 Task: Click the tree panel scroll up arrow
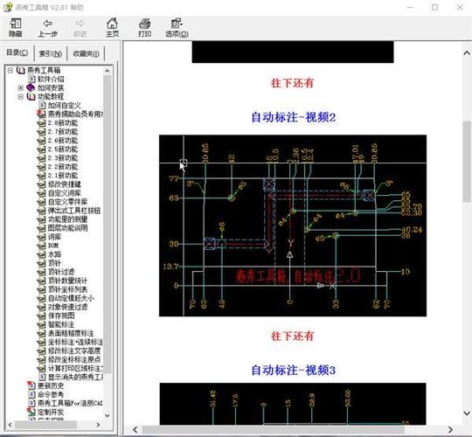click(x=108, y=71)
